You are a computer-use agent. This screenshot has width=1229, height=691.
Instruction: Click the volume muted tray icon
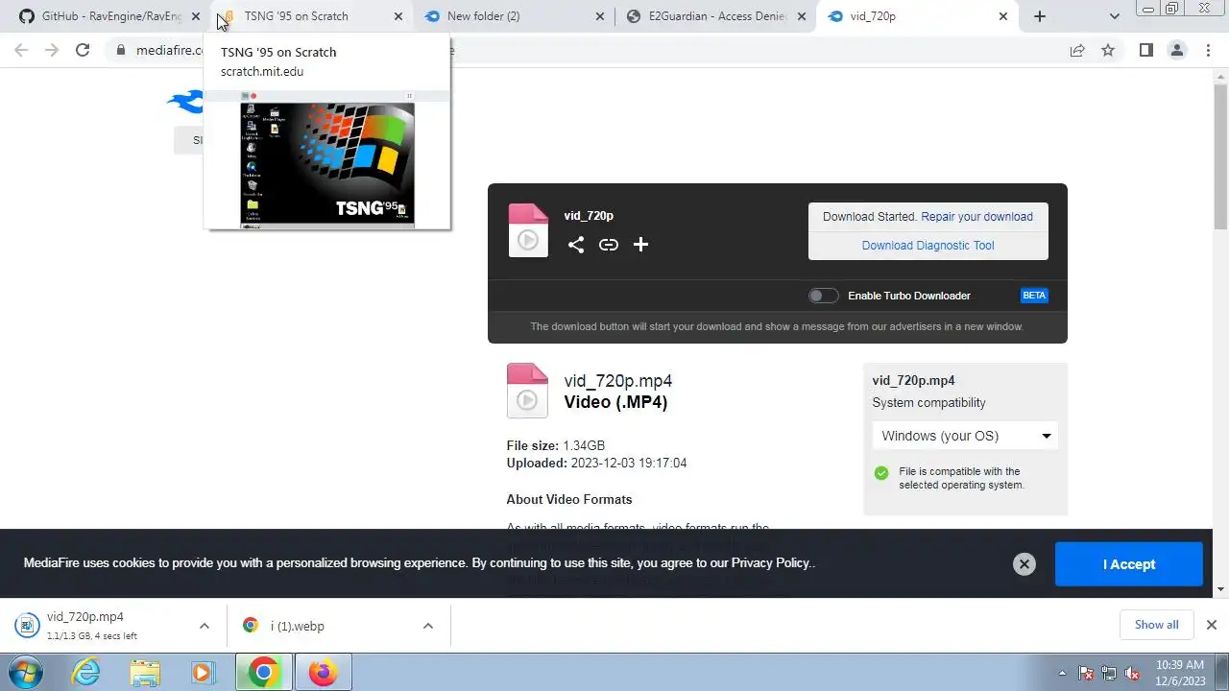pyautogui.click(x=1132, y=673)
